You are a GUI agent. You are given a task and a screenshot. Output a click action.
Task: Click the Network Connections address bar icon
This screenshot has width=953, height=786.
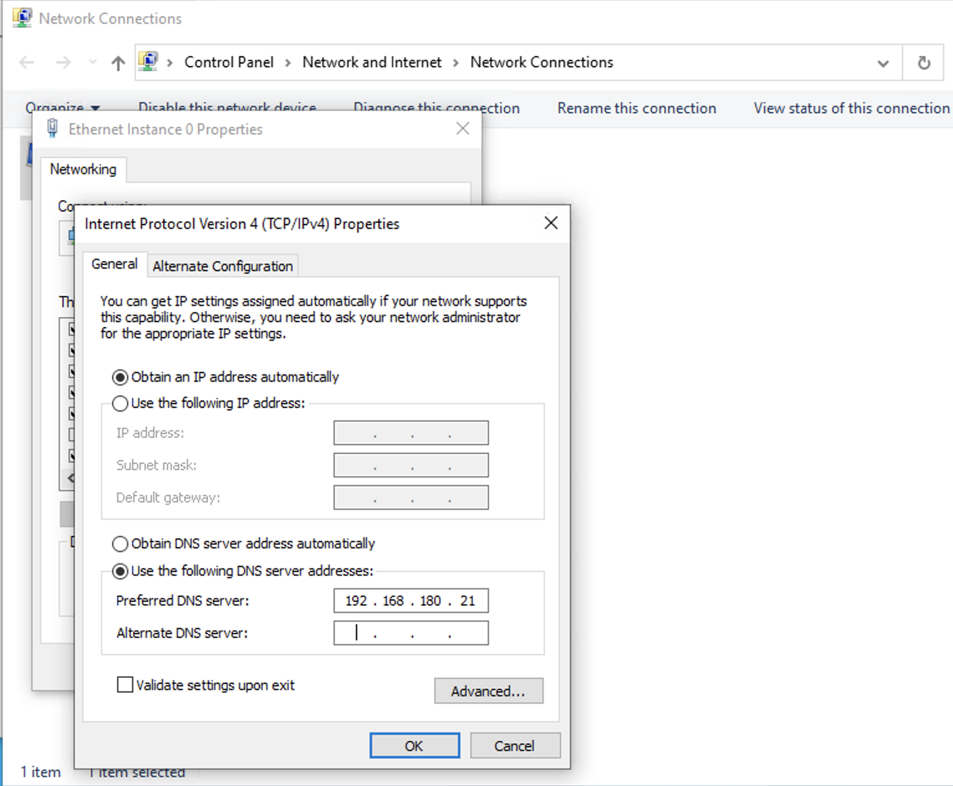click(x=148, y=62)
